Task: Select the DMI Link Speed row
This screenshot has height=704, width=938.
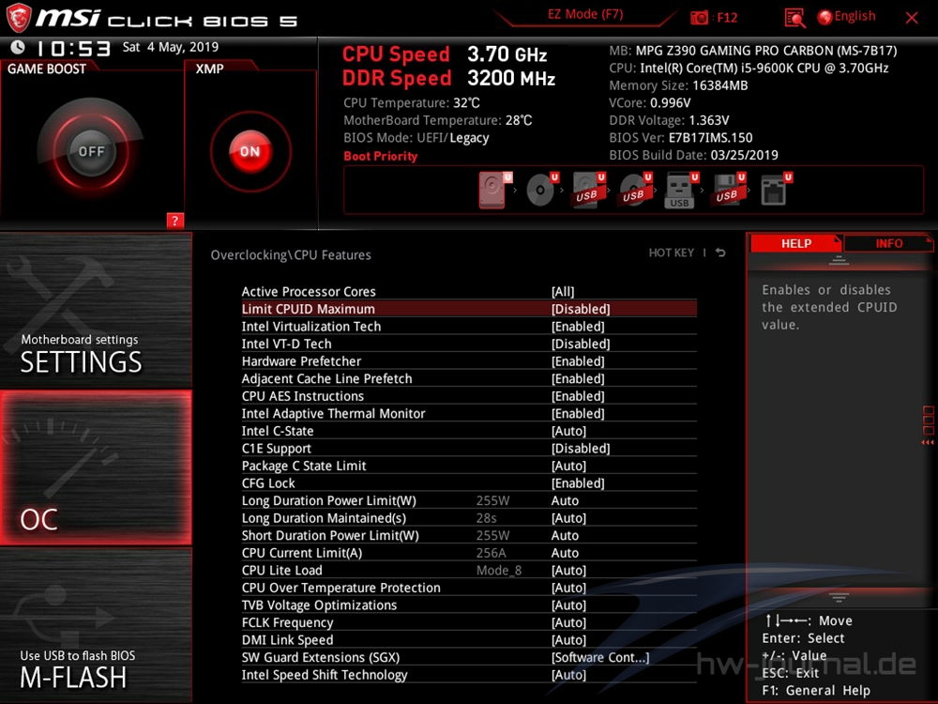Action: (469, 640)
